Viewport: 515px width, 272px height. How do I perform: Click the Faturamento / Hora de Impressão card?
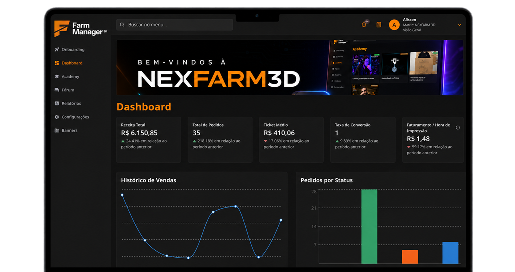tap(433, 140)
